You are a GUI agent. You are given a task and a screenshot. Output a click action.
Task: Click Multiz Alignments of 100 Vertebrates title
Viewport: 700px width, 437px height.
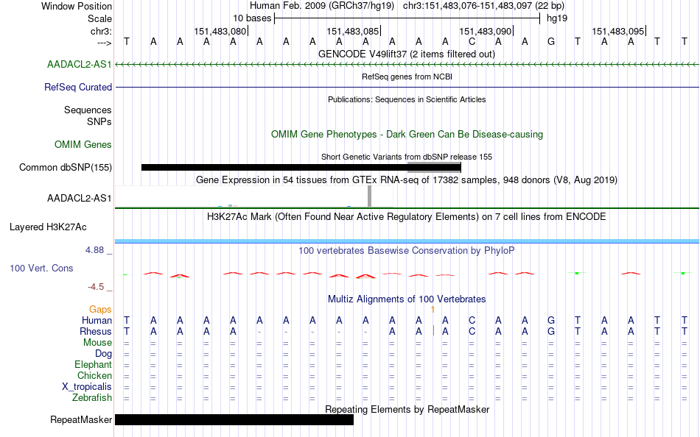tap(407, 299)
